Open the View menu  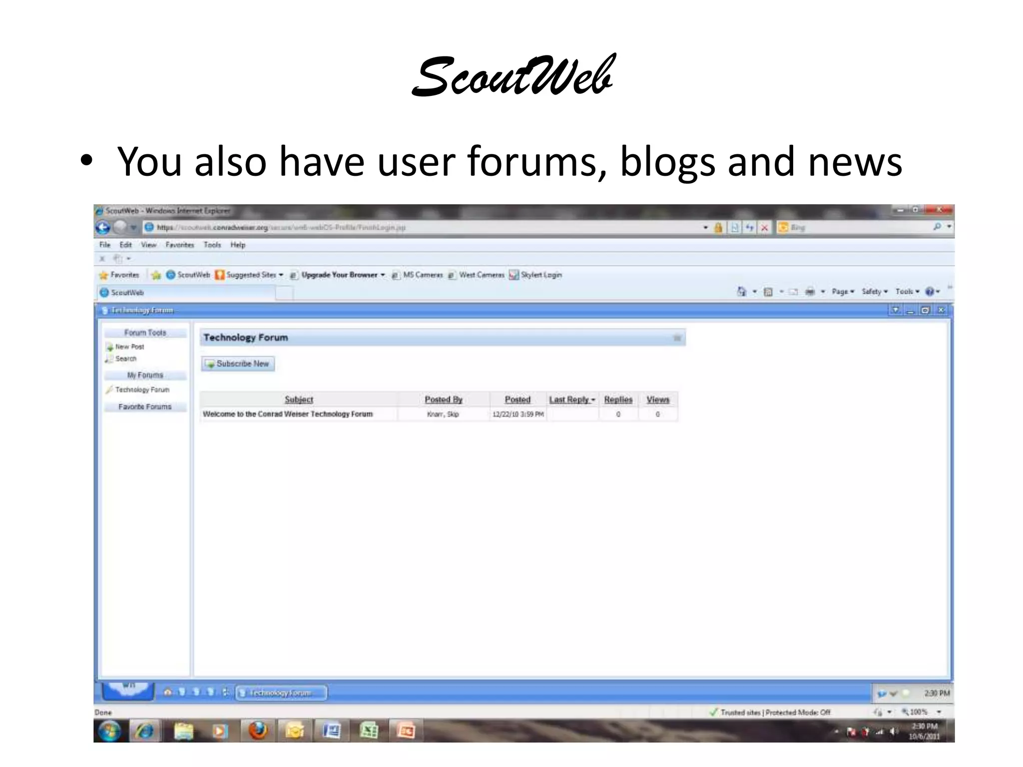pyautogui.click(x=148, y=245)
